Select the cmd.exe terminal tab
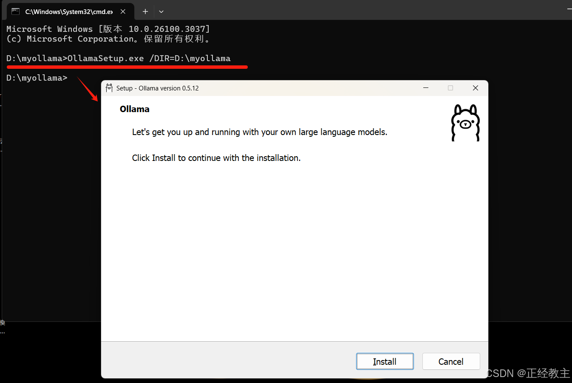The height and width of the screenshot is (383, 572). (70, 11)
